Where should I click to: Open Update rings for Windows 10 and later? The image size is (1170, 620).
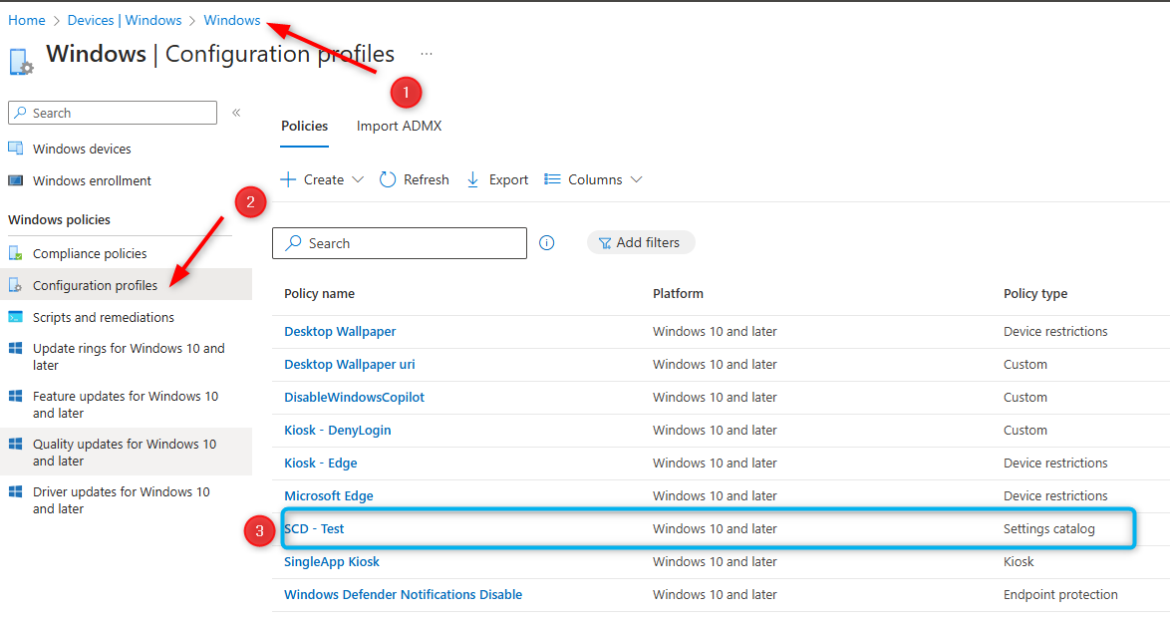[129, 357]
